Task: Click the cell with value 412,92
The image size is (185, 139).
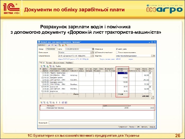Action: click(x=123, y=78)
